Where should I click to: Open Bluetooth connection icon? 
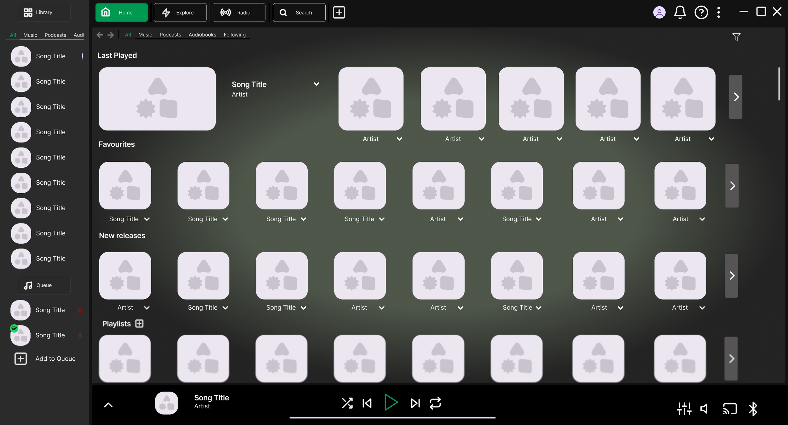coord(753,409)
